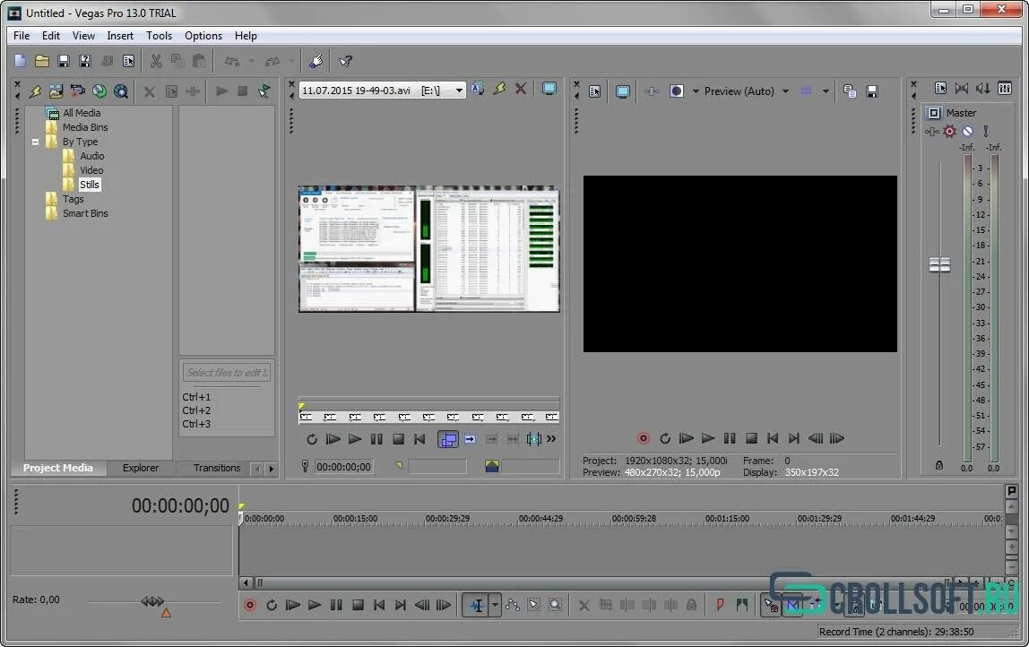
Task: Click the Trimmer cursor position timecode field
Action: (x=343, y=467)
